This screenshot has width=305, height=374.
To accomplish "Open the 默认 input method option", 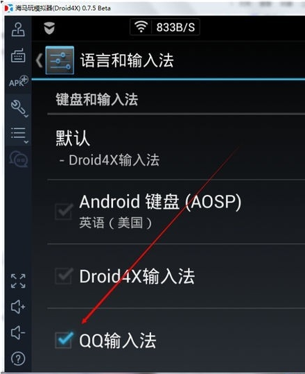I will [x=176, y=147].
